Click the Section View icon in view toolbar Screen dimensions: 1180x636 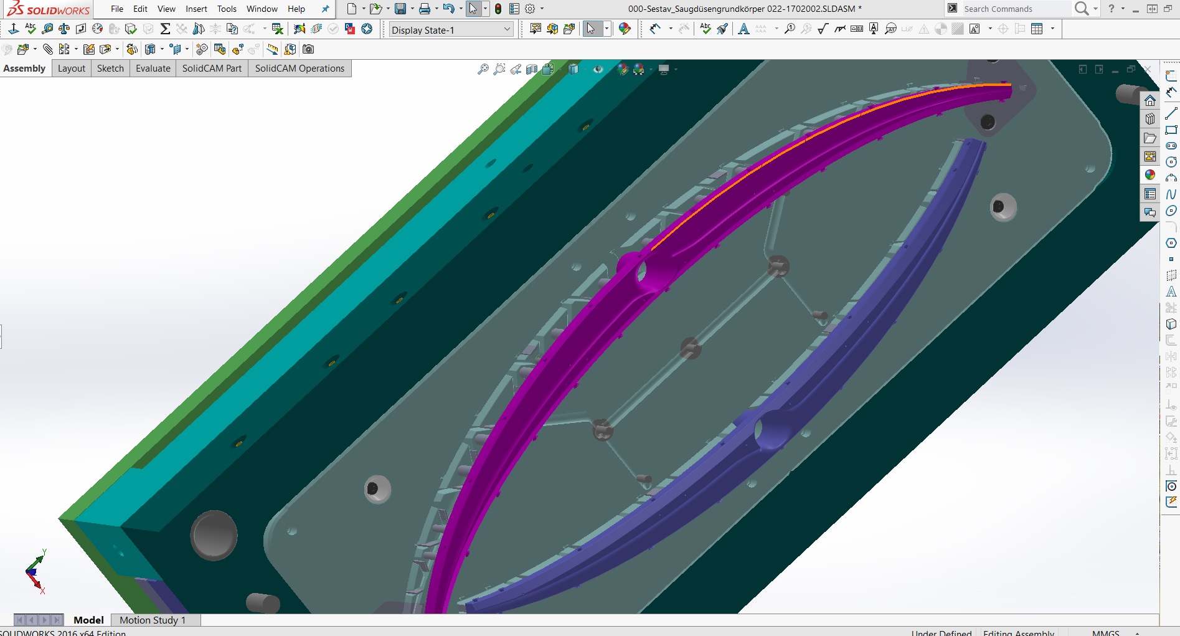click(x=532, y=69)
